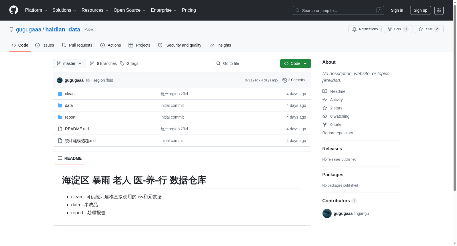This screenshot has width=457, height=246.
Task: Click the stars icon in About
Action: (325, 108)
